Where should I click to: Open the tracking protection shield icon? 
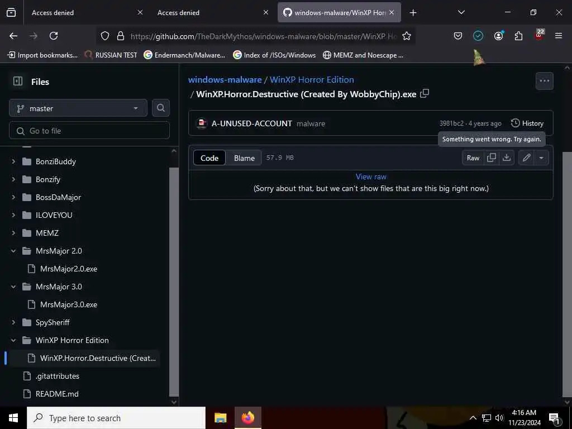(105, 36)
